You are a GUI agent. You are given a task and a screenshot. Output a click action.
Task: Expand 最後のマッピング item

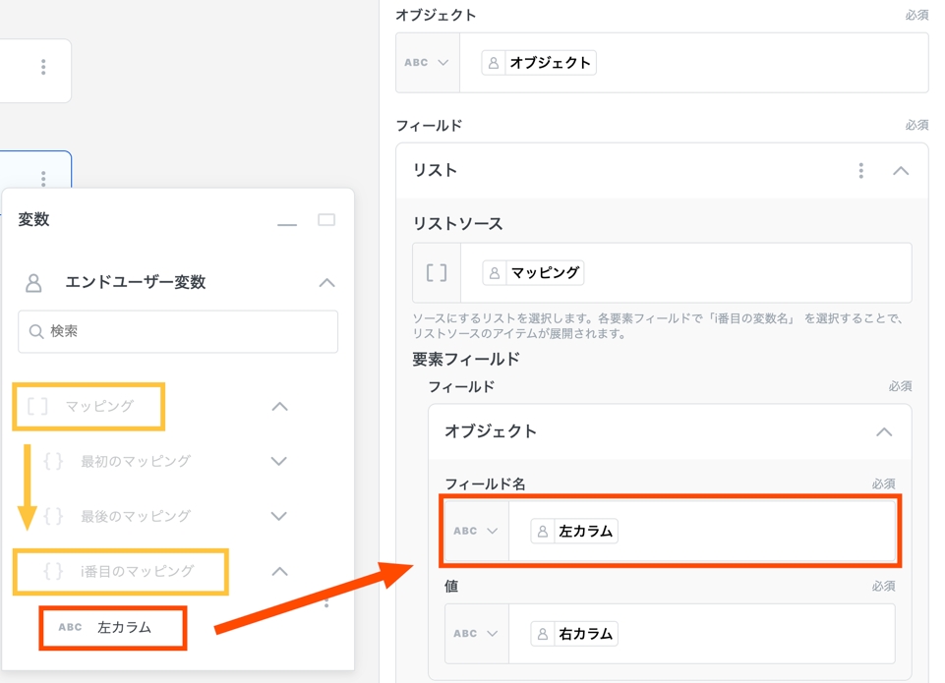point(278,517)
